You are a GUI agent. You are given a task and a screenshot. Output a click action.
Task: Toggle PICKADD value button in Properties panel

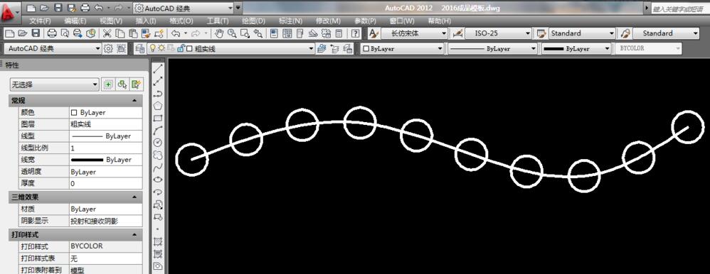click(107, 84)
